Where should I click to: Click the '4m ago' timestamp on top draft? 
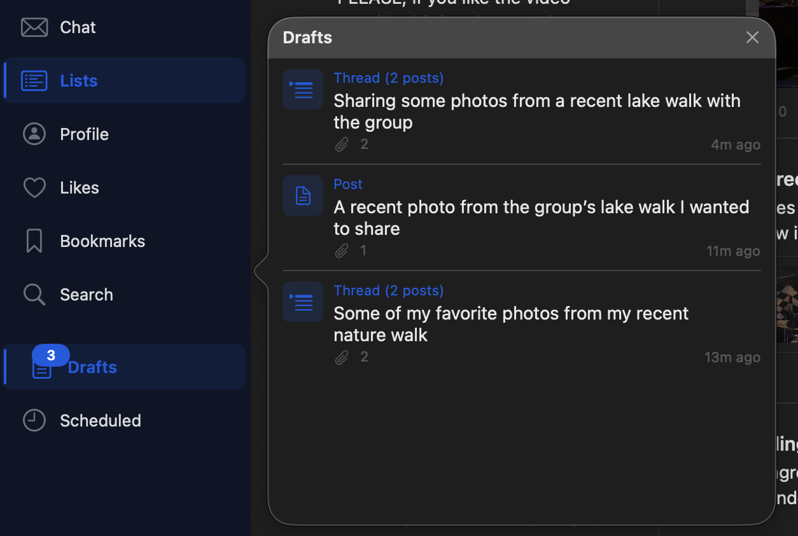point(735,144)
